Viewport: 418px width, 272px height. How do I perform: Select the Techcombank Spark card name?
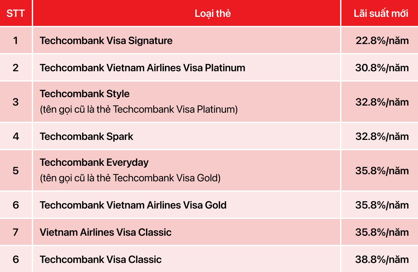coord(86,137)
